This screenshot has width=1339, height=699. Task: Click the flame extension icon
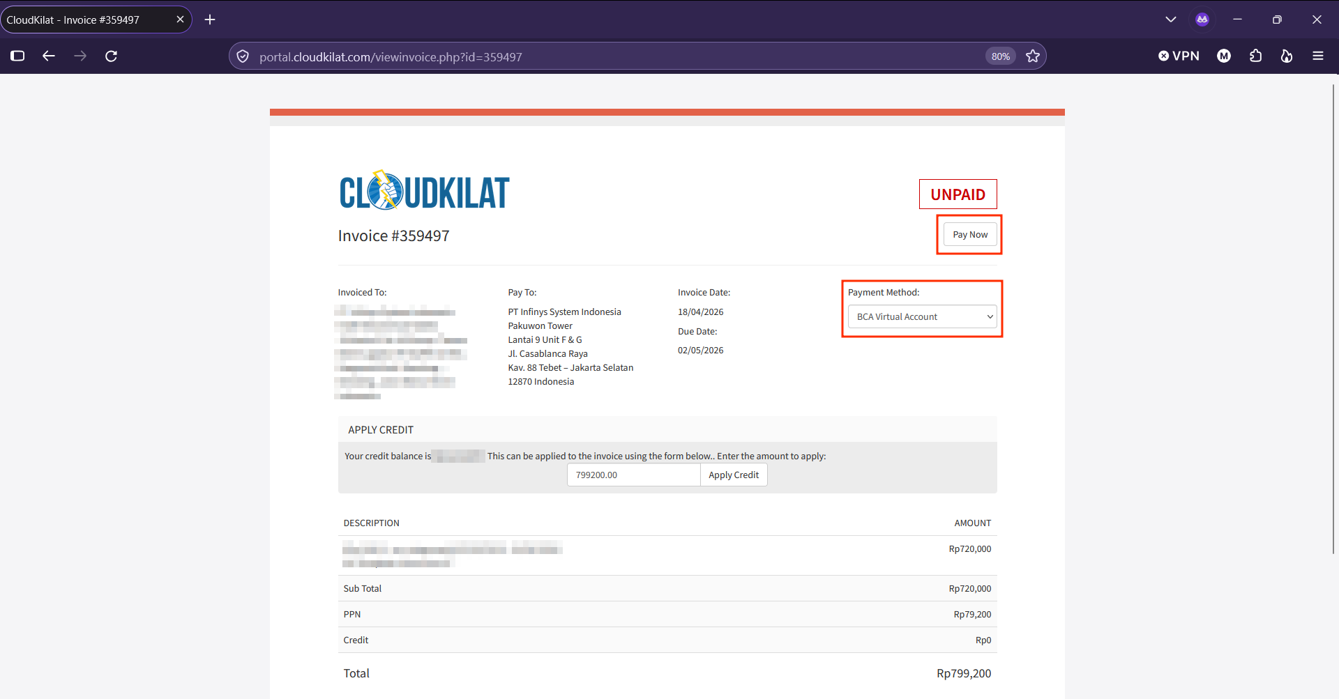tap(1287, 56)
